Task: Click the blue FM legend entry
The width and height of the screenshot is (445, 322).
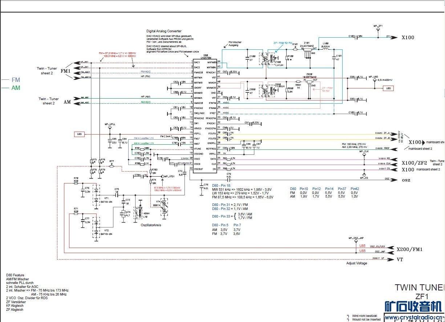Action: pyautogui.click(x=16, y=80)
